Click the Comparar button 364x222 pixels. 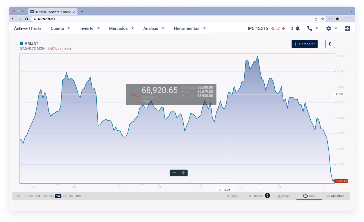coord(304,44)
